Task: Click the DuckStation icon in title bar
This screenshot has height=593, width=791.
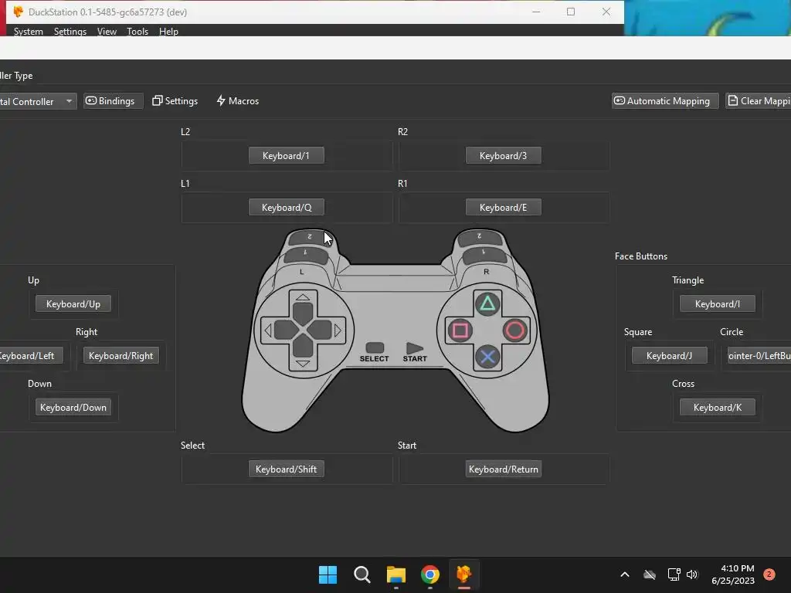Action: [19, 12]
